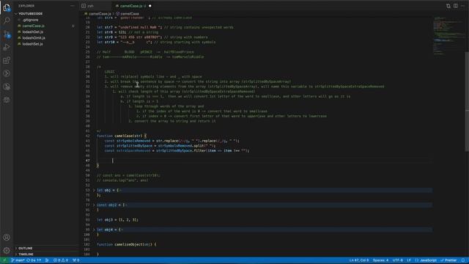This screenshot has height=264, width=469.
Task: Click the main branch in status bar
Action: (x=18, y=260)
